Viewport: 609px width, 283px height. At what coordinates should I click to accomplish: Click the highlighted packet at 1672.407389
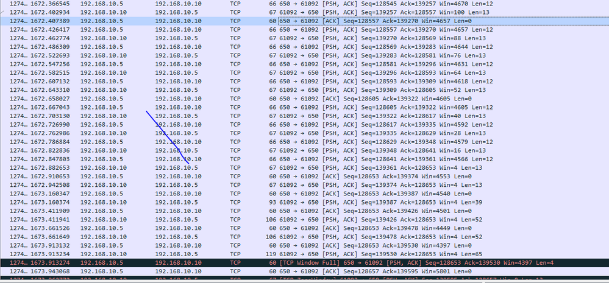(x=305, y=21)
